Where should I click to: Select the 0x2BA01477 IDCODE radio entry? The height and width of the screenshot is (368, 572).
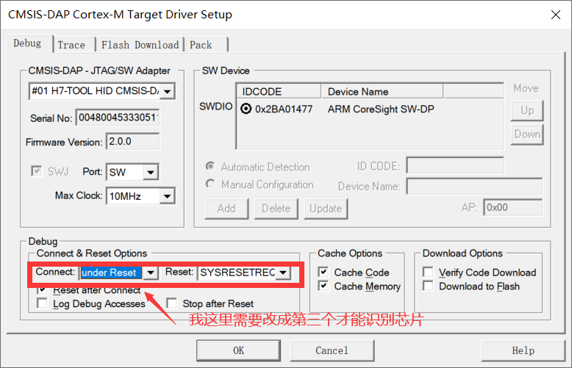(x=246, y=109)
